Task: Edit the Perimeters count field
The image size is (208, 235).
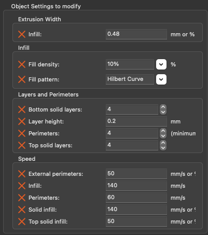Action: pyautogui.click(x=132, y=133)
